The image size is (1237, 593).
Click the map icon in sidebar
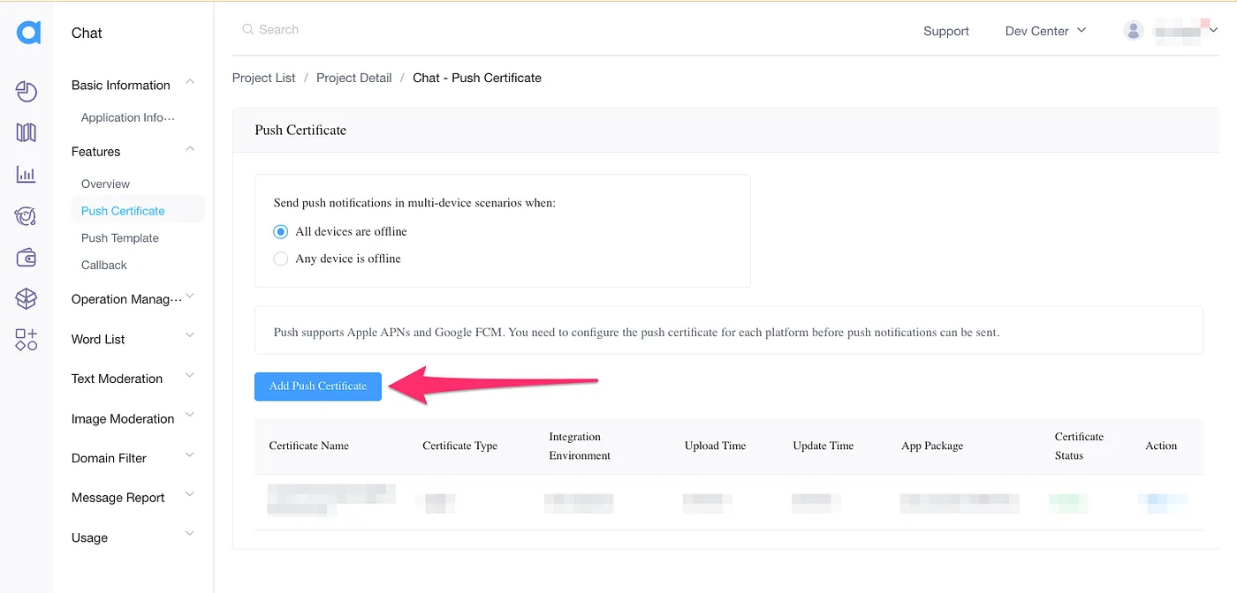pos(27,133)
